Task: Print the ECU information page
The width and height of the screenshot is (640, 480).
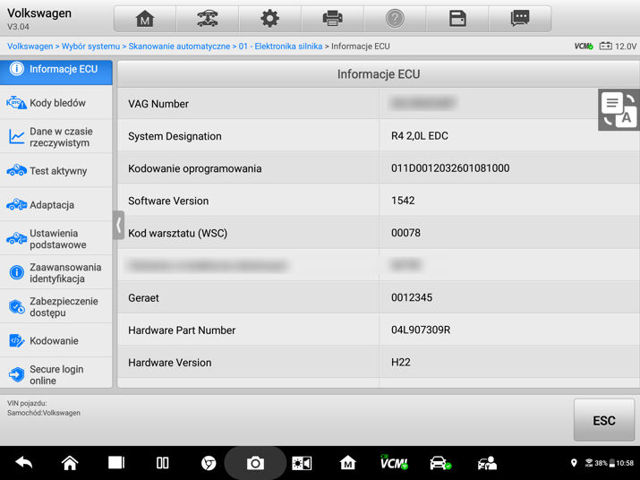Action: 332,19
